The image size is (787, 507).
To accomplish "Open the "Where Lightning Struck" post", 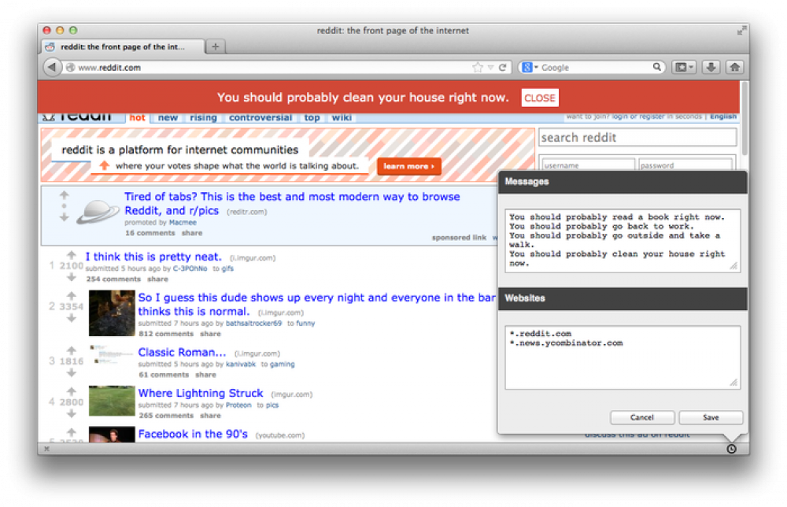I will pyautogui.click(x=201, y=393).
